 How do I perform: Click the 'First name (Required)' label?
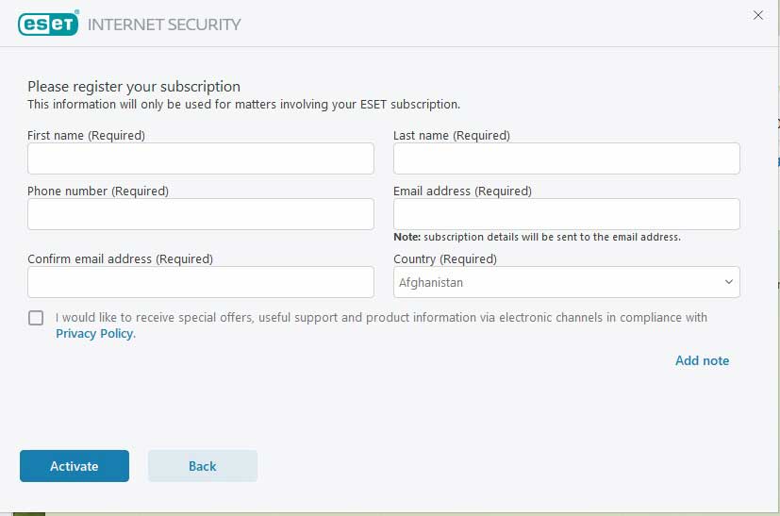(x=86, y=135)
